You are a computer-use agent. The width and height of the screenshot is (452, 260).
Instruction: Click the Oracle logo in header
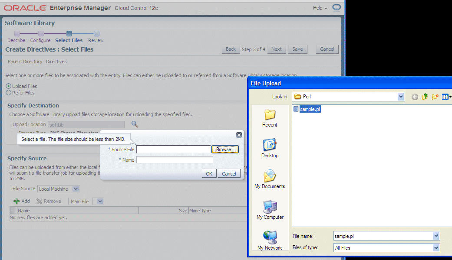pos(25,8)
